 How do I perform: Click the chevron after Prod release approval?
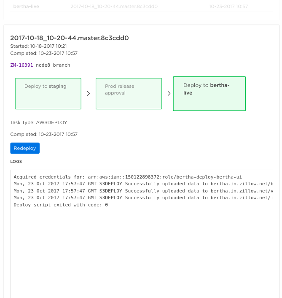pyautogui.click(x=169, y=94)
